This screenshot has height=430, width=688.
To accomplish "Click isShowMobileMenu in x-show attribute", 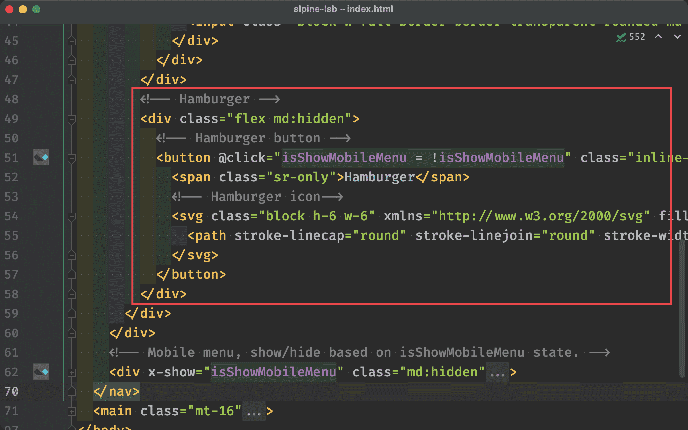I will [x=273, y=372].
